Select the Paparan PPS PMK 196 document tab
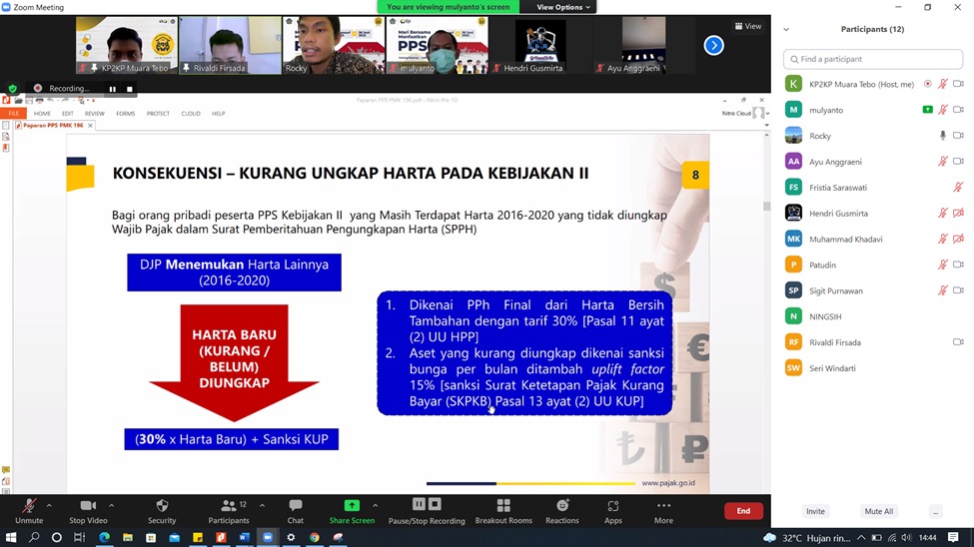Screen dimensions: 974x547 pyautogui.click(x=53, y=126)
